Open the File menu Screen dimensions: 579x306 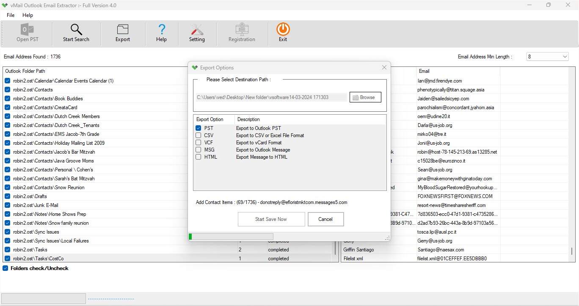(x=11, y=15)
